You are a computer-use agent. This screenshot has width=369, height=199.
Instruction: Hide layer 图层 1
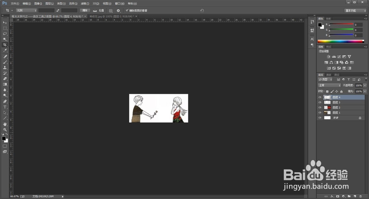pyautogui.click(x=320, y=113)
